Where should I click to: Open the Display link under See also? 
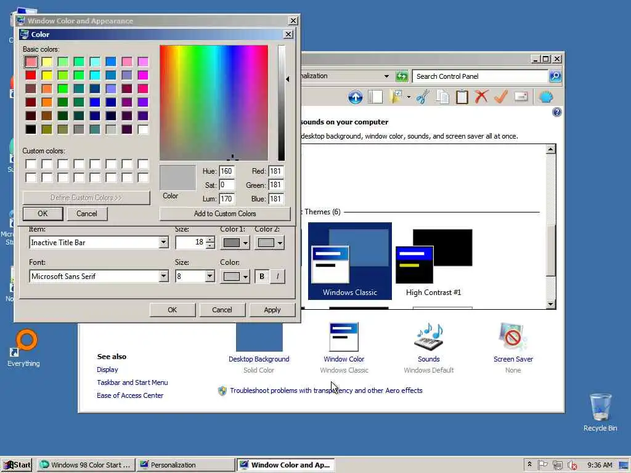coord(107,370)
